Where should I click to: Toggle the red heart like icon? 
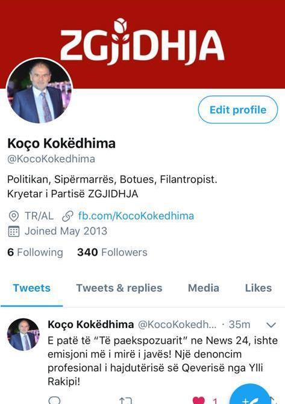click(198, 400)
